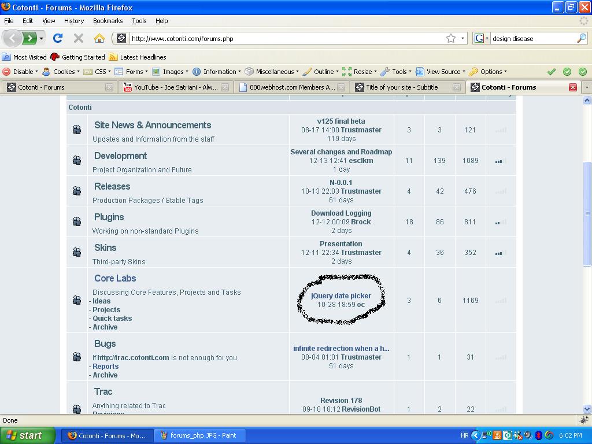Click the Development forum people icon
The height and width of the screenshot is (444, 592).
click(77, 160)
